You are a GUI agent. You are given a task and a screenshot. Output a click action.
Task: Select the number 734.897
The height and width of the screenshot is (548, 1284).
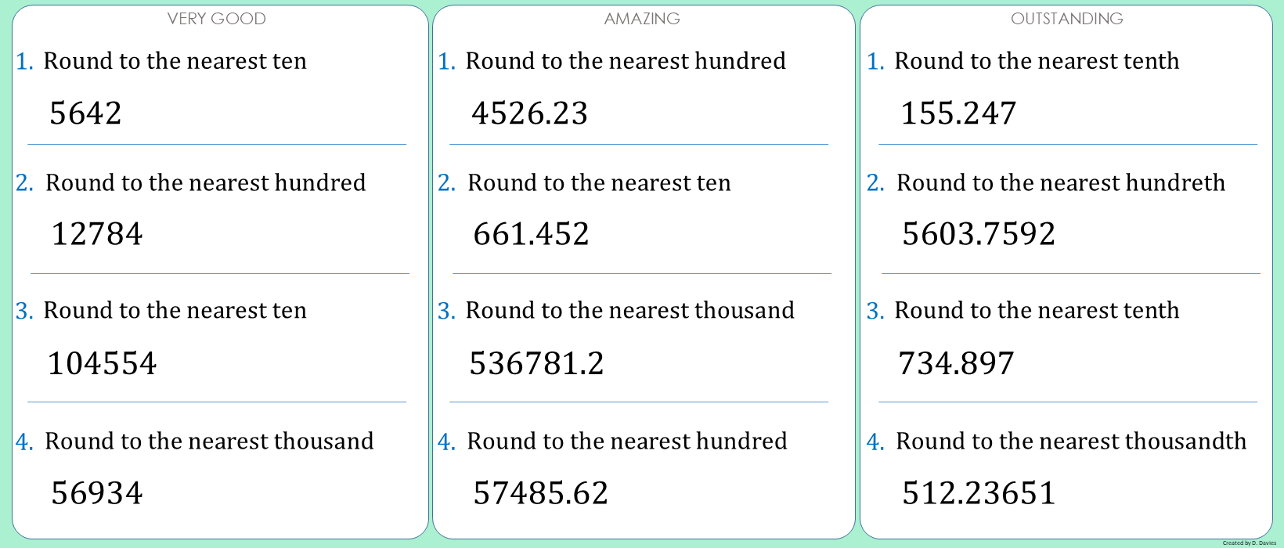pos(956,364)
